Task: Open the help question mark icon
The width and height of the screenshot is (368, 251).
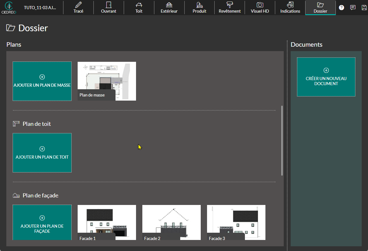Action: pyautogui.click(x=341, y=8)
